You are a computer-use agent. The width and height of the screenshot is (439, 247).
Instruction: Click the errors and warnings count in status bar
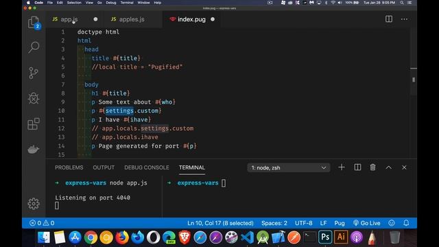(42, 223)
